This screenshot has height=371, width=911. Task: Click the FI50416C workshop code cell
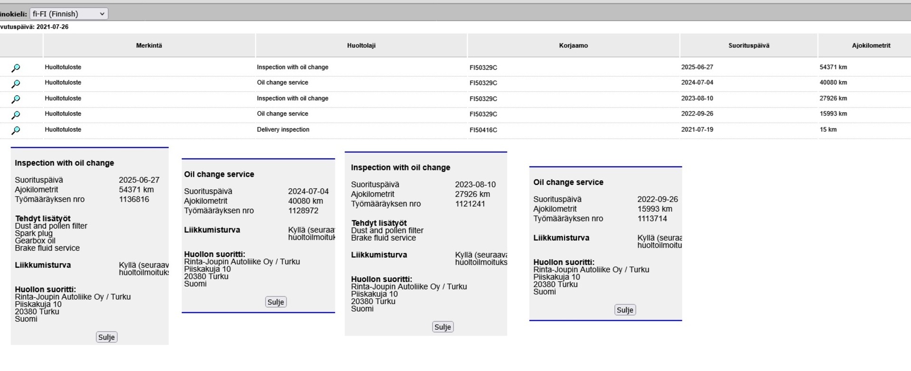coord(483,130)
